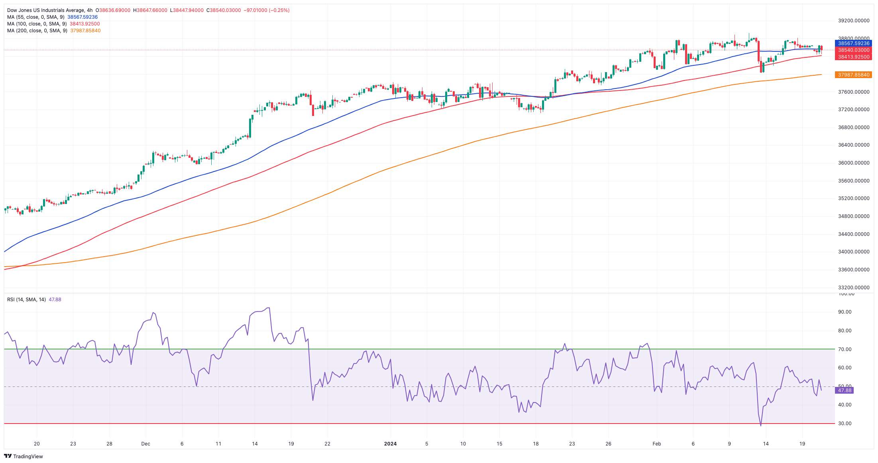Viewport: 878px width, 463px height.
Task: Click the Dow Jones US Industrials Average title
Action: point(46,10)
